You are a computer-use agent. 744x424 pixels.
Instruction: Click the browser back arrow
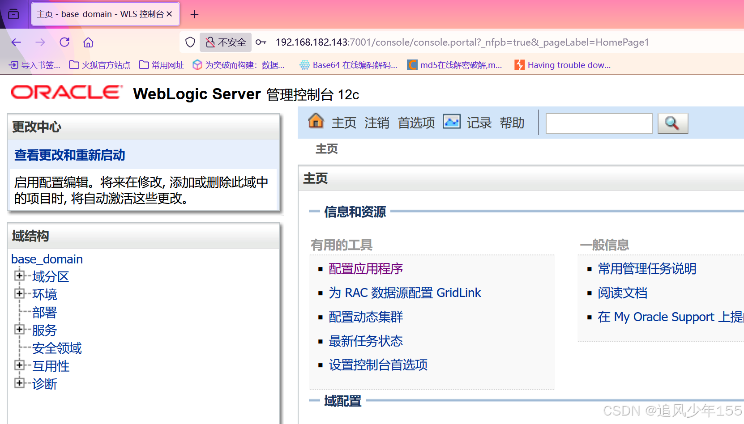17,42
